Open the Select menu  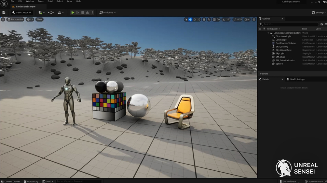60,1
